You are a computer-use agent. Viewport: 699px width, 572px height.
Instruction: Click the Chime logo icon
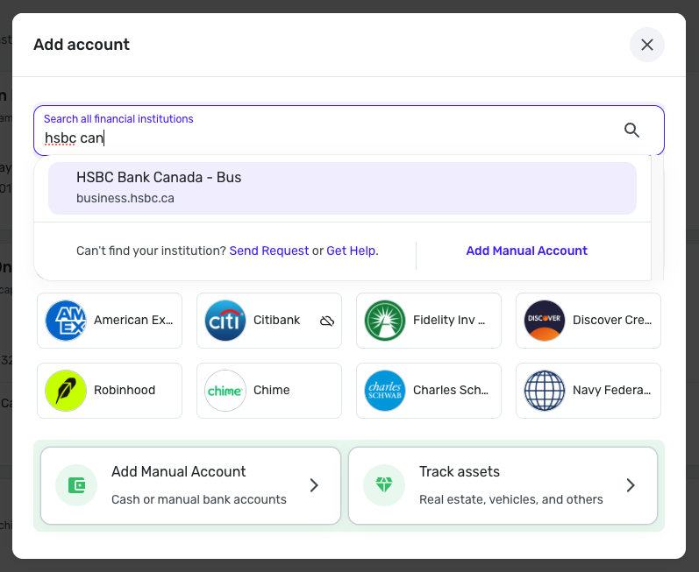(225, 391)
